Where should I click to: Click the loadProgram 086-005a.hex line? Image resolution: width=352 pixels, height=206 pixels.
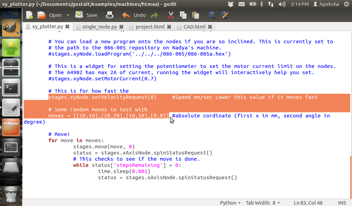pyautogui.click(x=140, y=54)
